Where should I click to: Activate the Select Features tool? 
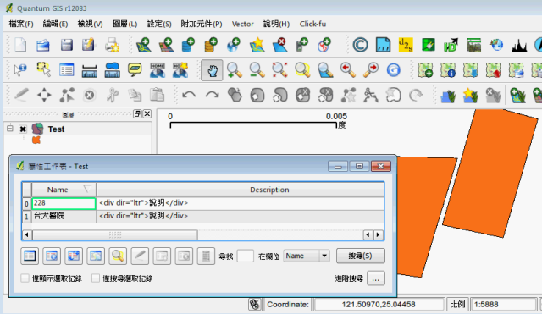point(43,69)
